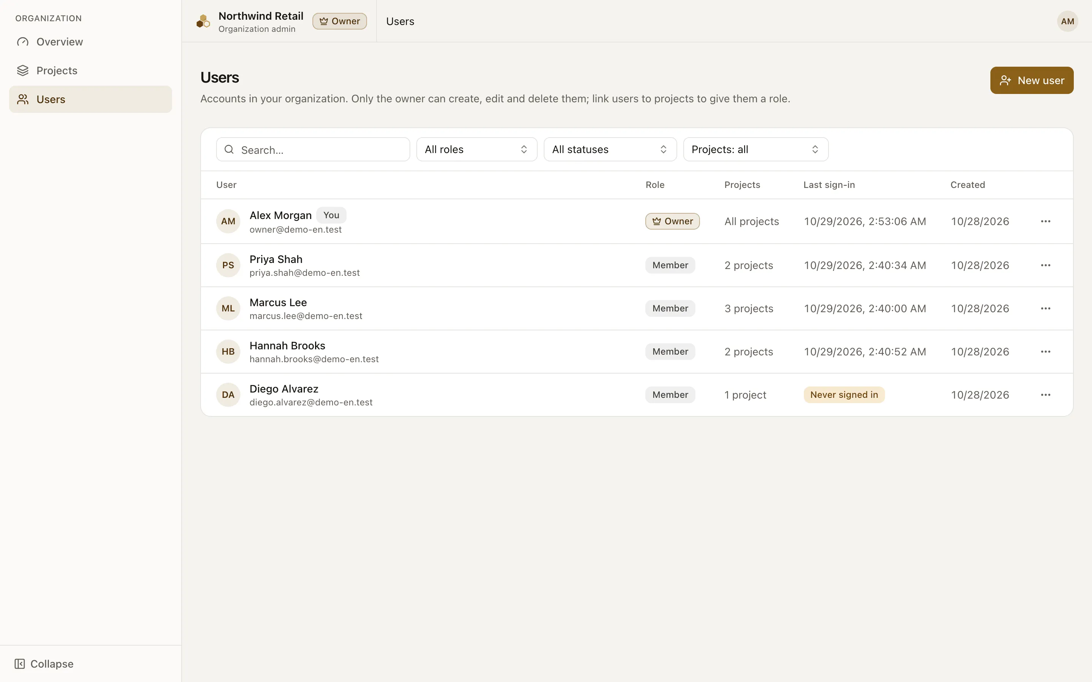The image size is (1092, 682).
Task: Click the New user button
Action: [1032, 80]
